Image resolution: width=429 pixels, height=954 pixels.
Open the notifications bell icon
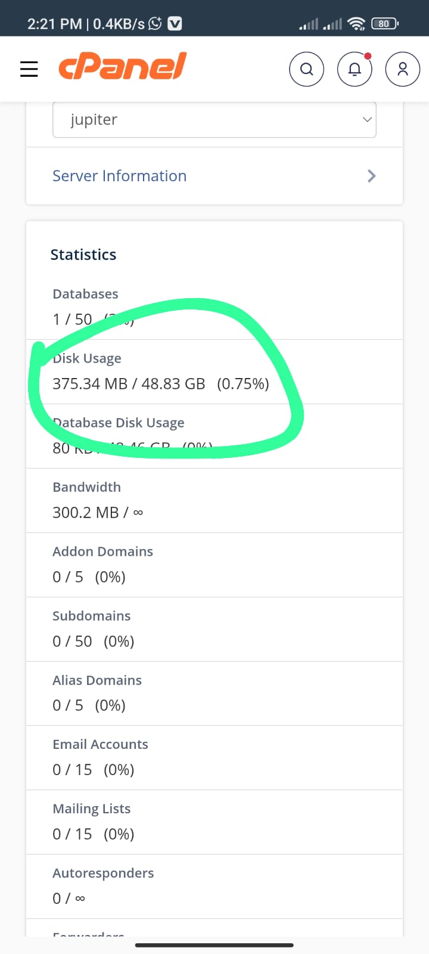[x=355, y=69]
